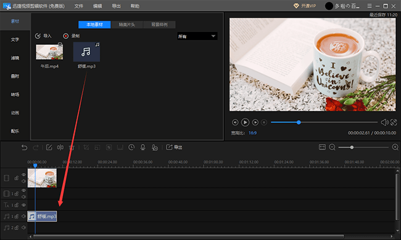Click the timeline zoom slider handle

click(x=352, y=148)
